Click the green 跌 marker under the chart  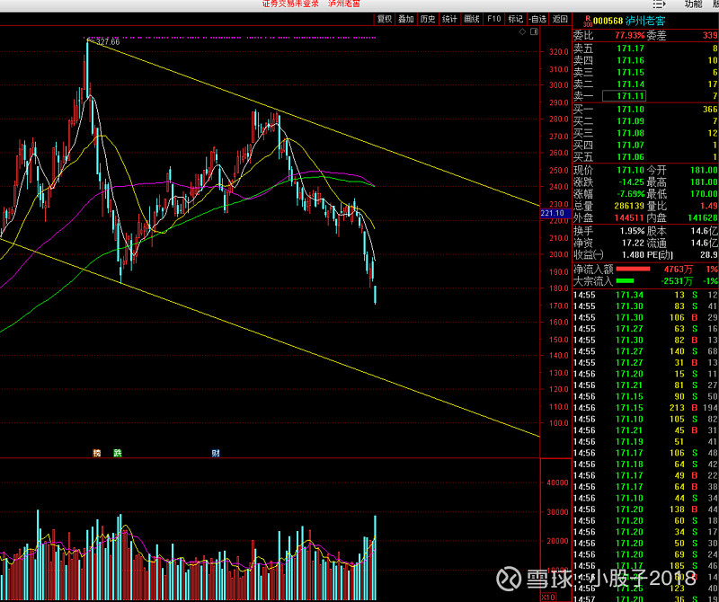pos(118,453)
